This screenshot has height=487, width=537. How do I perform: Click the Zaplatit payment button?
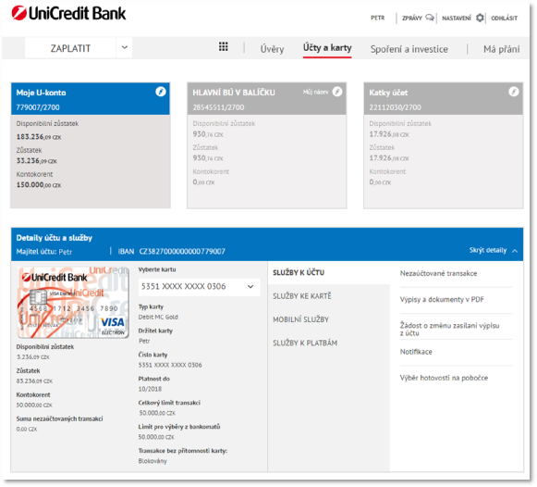[70, 48]
